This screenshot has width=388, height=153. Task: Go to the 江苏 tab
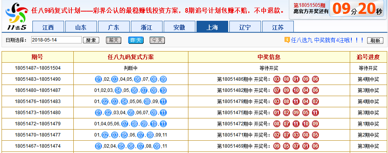click(278, 27)
